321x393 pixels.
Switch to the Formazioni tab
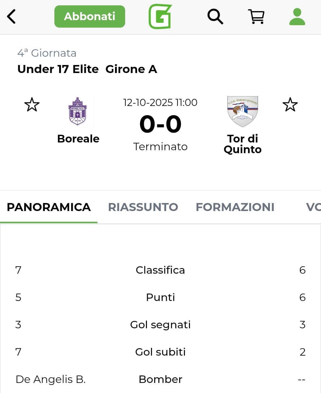(x=235, y=207)
